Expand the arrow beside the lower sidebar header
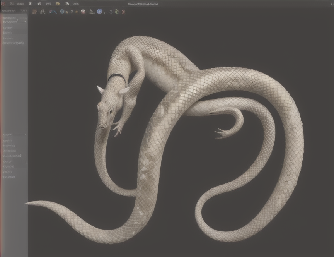 coord(26,135)
